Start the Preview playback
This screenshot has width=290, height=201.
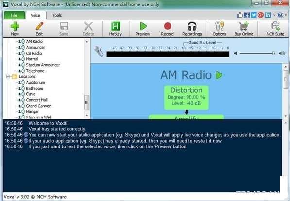(x=143, y=29)
